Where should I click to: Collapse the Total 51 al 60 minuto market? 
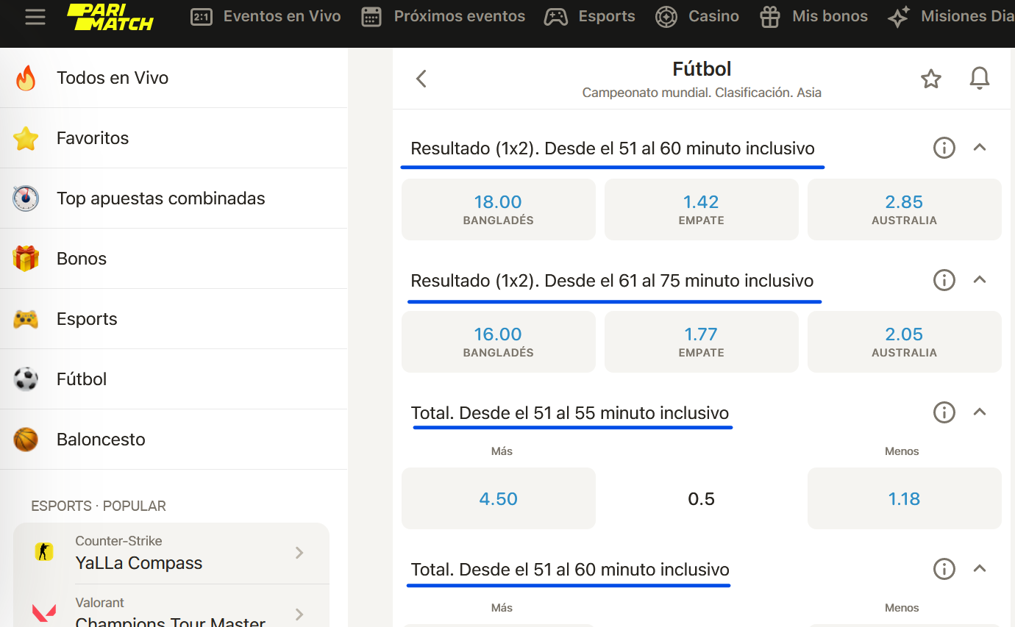click(980, 568)
